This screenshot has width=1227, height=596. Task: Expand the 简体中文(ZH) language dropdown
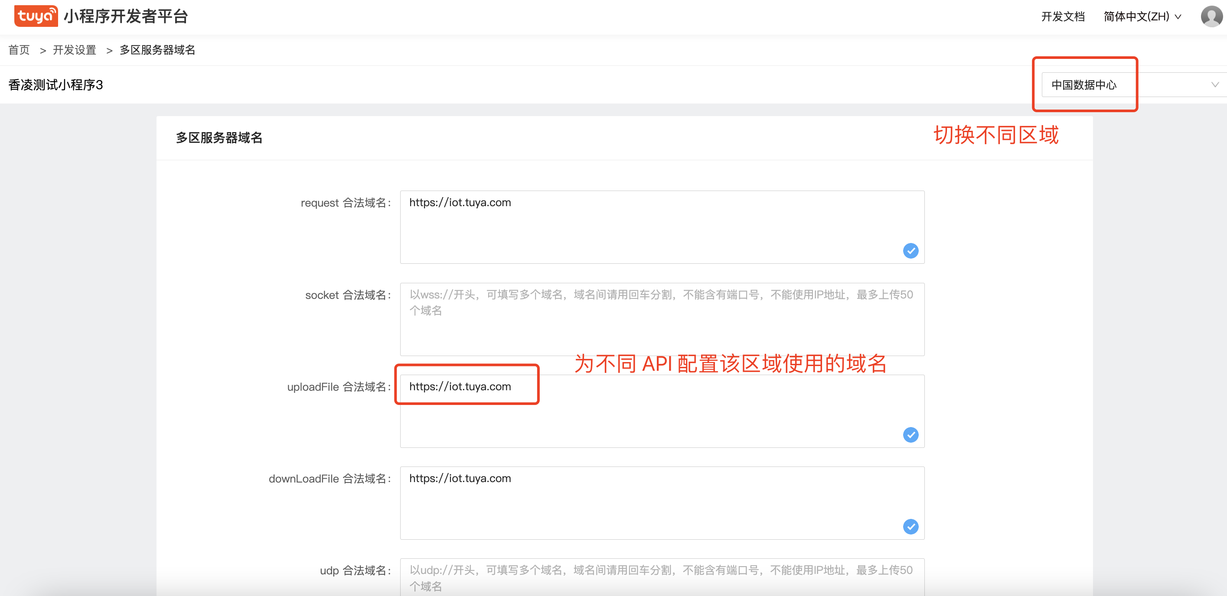[1142, 16]
